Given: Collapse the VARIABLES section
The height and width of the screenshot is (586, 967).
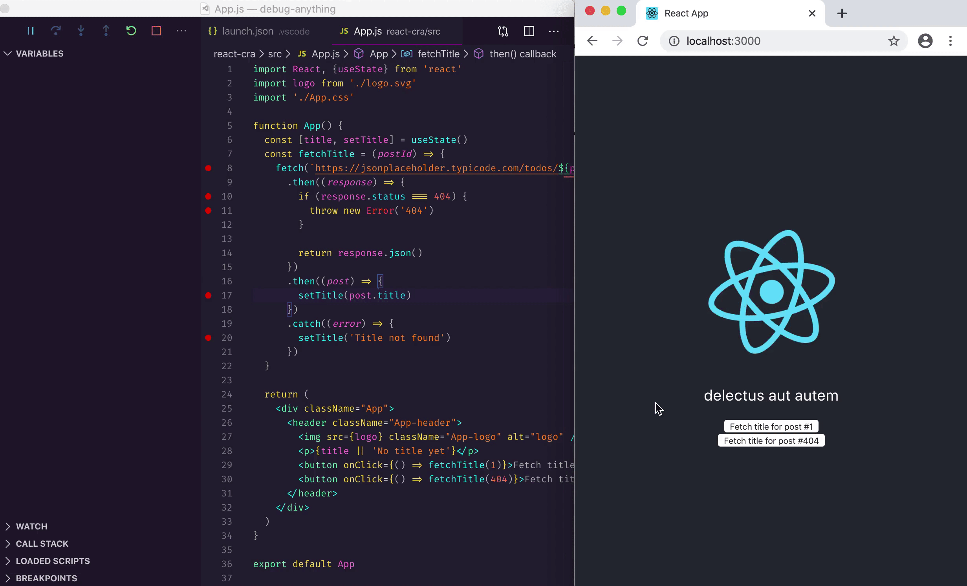Looking at the screenshot, I should tap(39, 53).
